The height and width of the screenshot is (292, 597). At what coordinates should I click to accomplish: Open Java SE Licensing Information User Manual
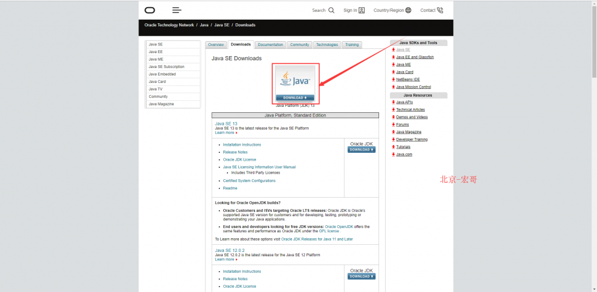[259, 167]
